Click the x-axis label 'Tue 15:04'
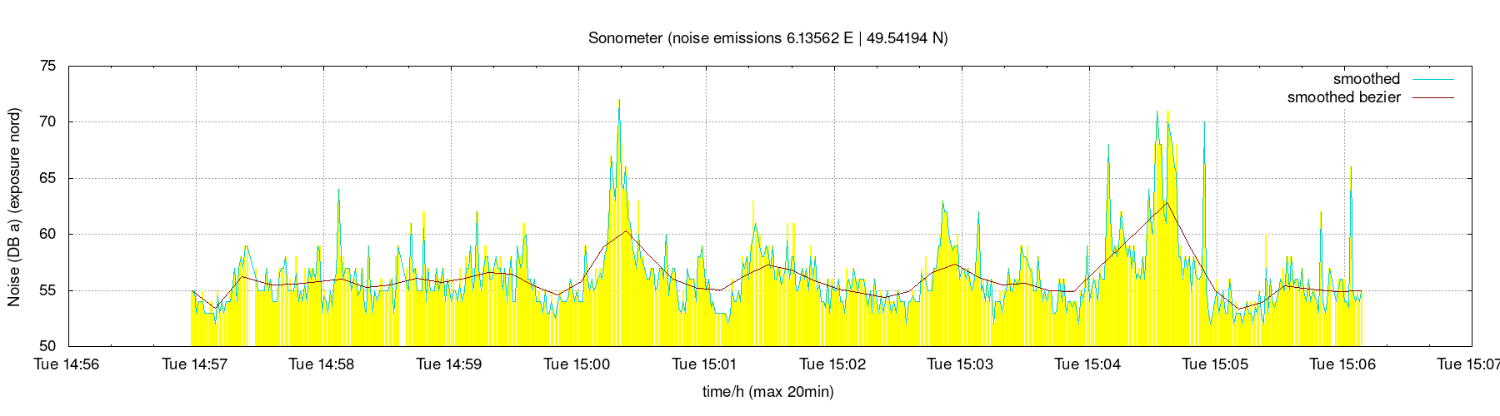 tap(1087, 364)
